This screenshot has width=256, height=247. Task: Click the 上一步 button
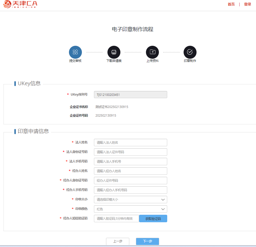(x=118, y=241)
